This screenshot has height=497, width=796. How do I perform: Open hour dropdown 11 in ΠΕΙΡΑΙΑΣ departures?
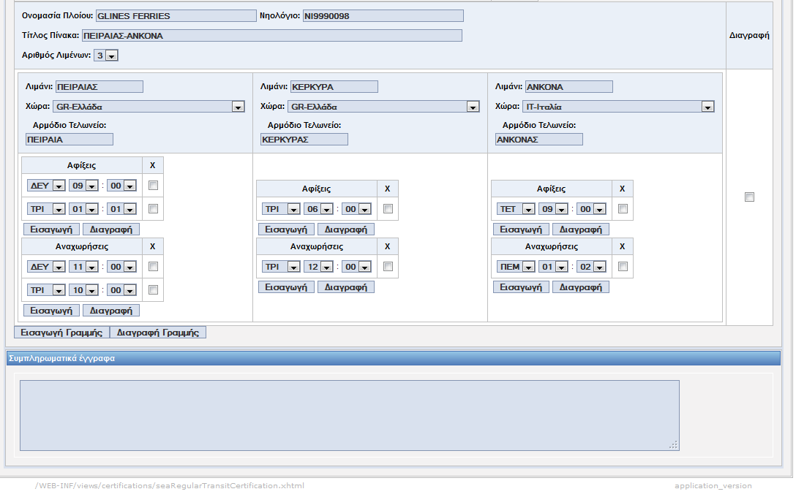(x=83, y=267)
